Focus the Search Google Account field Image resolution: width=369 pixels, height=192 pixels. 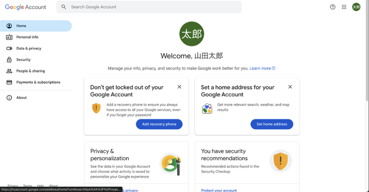click(152, 7)
